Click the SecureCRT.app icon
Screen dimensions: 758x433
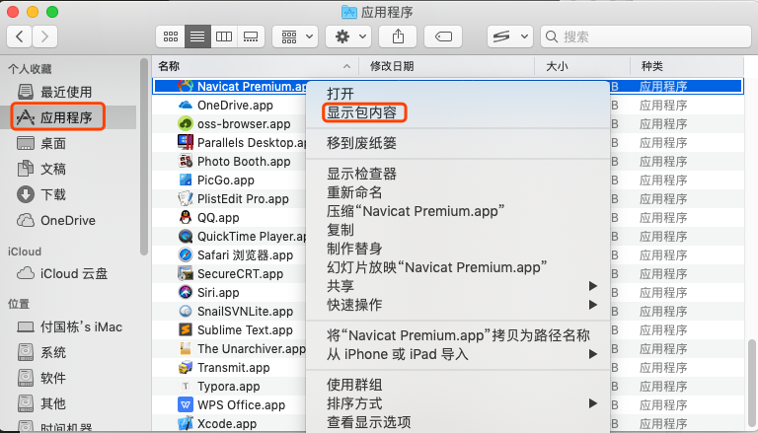point(186,273)
